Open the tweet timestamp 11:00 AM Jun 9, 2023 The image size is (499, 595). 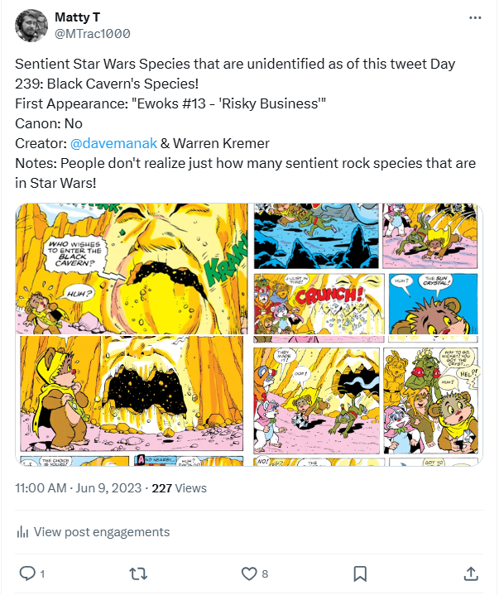coord(77,488)
